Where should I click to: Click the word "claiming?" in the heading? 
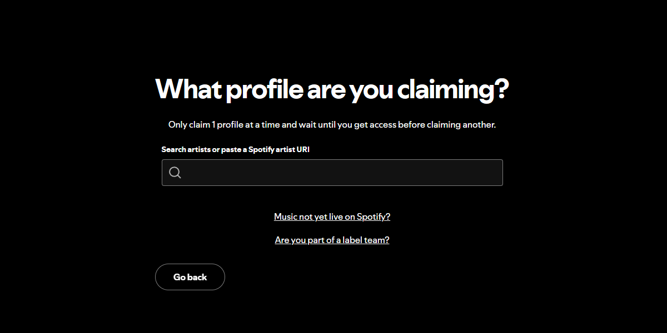pos(454,89)
